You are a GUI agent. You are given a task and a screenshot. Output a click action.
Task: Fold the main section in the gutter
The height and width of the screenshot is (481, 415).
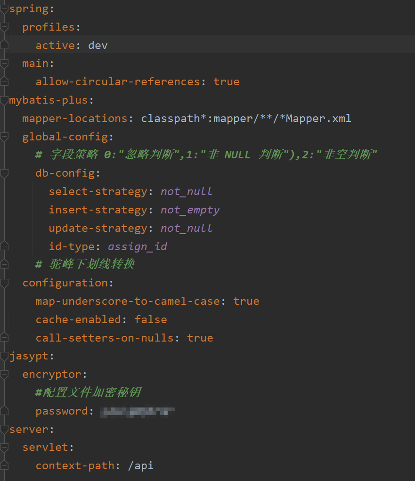click(x=4, y=64)
